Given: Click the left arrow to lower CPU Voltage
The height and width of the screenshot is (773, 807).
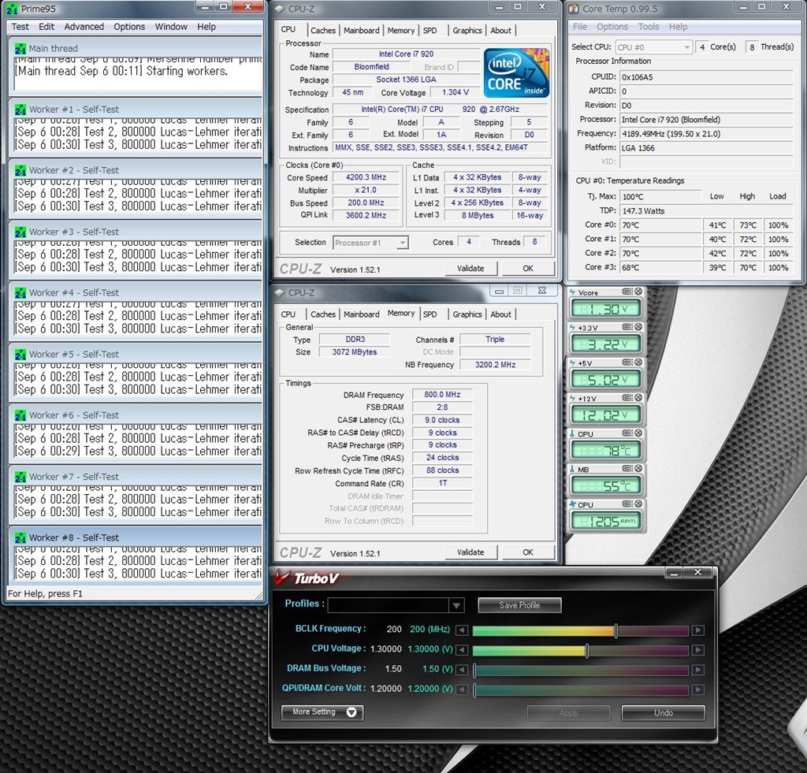Looking at the screenshot, I should (463, 650).
